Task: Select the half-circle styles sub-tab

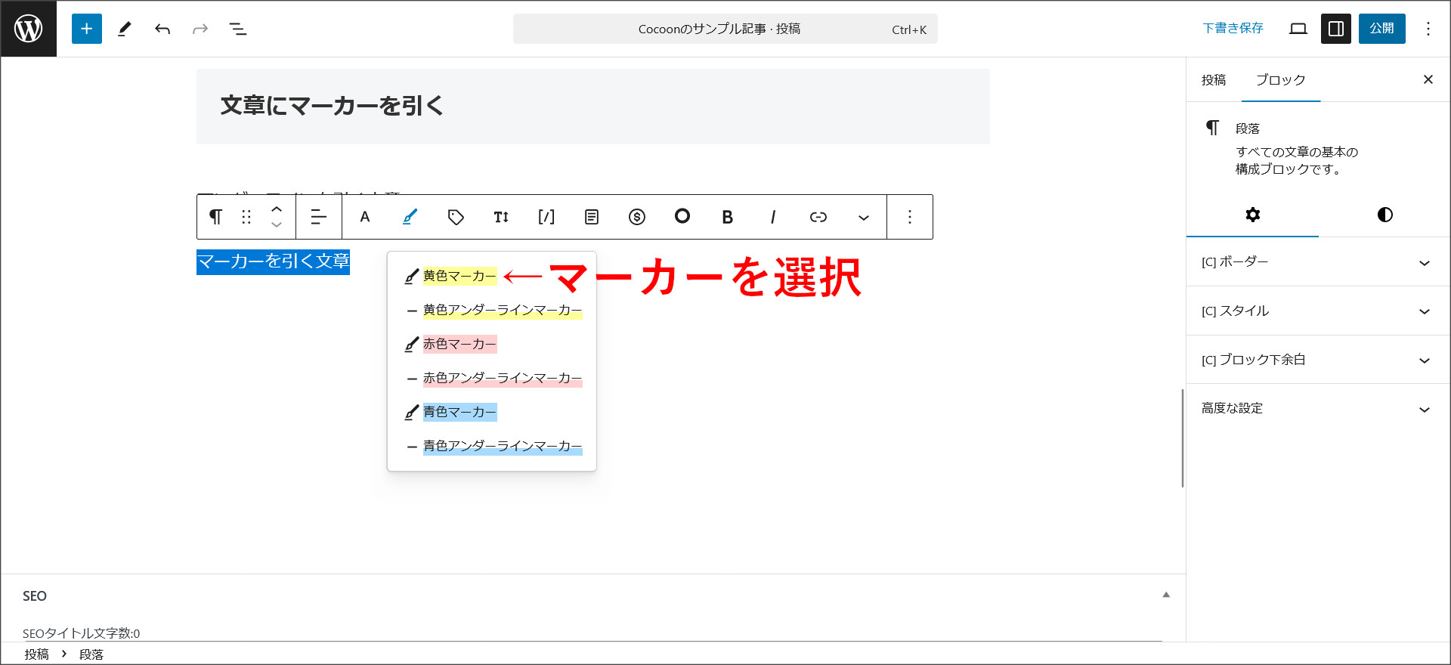Action: pyautogui.click(x=1384, y=215)
